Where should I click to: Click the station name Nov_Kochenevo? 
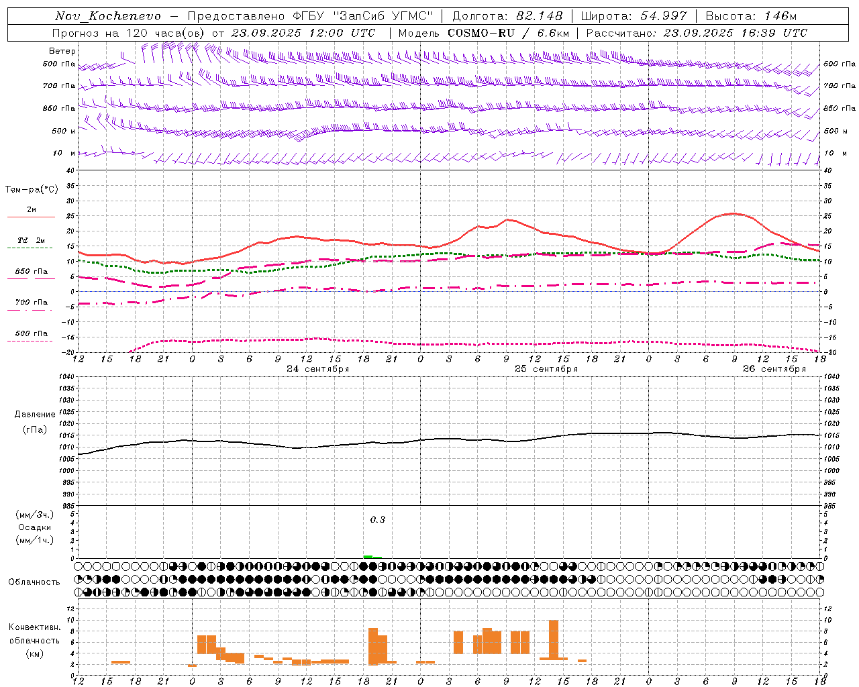108,16
